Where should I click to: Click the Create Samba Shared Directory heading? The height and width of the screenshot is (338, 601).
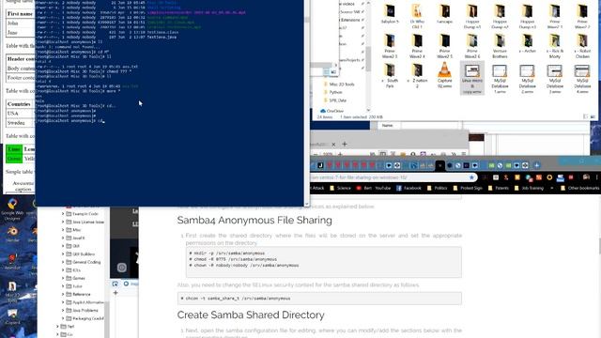251,315
